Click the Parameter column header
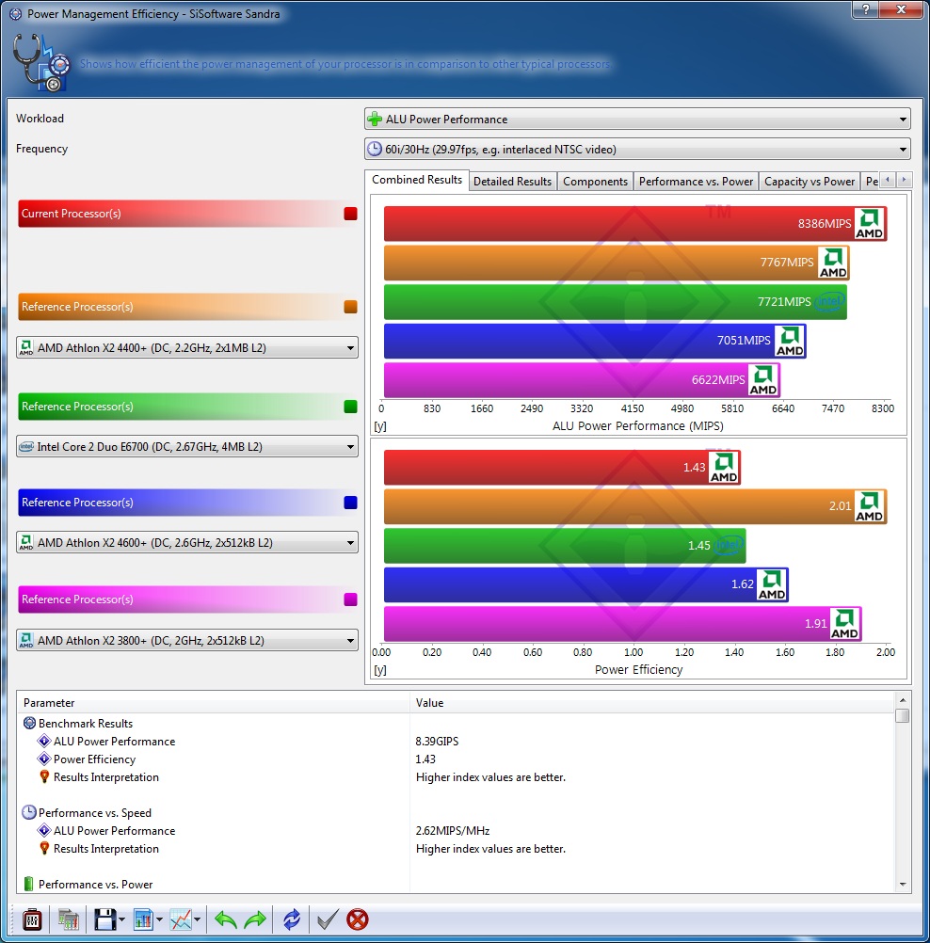 click(214, 703)
